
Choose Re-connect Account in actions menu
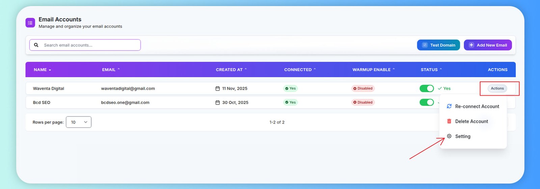point(477,106)
